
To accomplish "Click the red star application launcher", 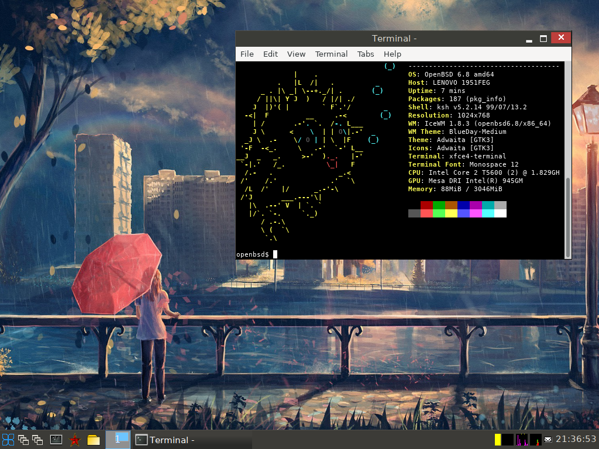I will click(75, 440).
